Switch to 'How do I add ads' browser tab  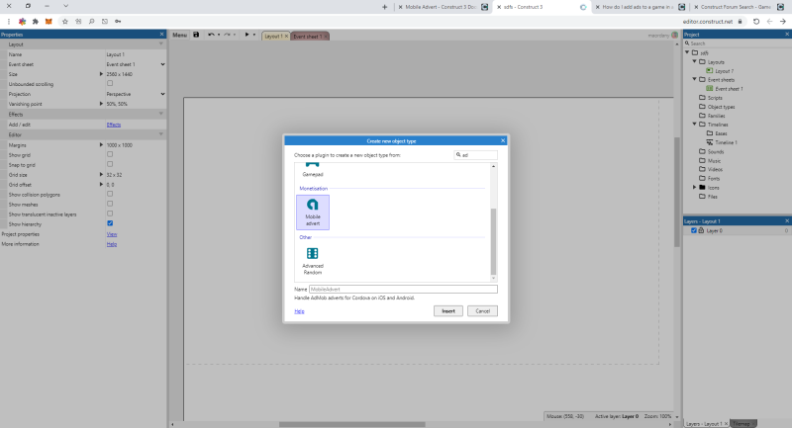point(638,7)
